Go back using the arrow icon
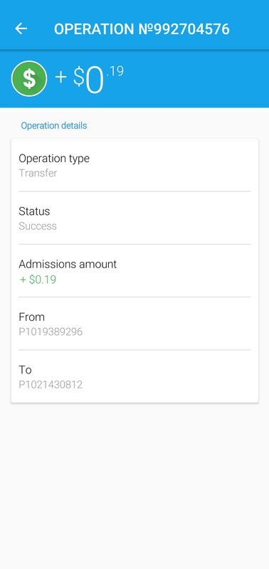 pyautogui.click(x=21, y=28)
